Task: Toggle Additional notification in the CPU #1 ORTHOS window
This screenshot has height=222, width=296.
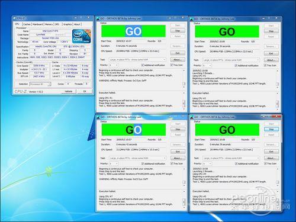Action: pyautogui.click(x=153, y=65)
